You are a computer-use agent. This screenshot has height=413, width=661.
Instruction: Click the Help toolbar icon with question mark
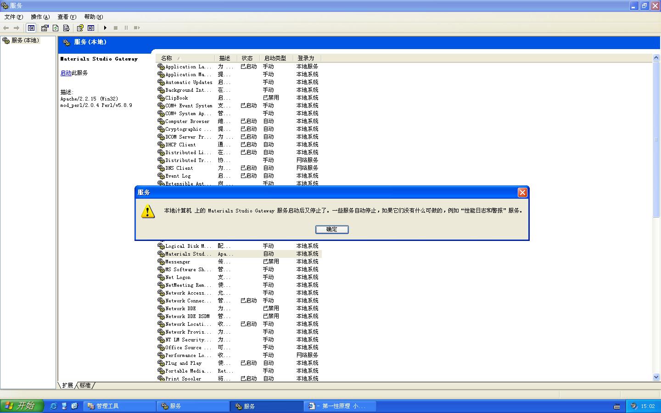tap(80, 28)
